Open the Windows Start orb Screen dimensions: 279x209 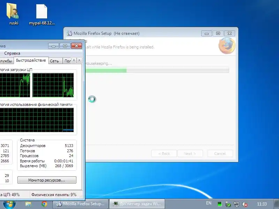pos(9,204)
